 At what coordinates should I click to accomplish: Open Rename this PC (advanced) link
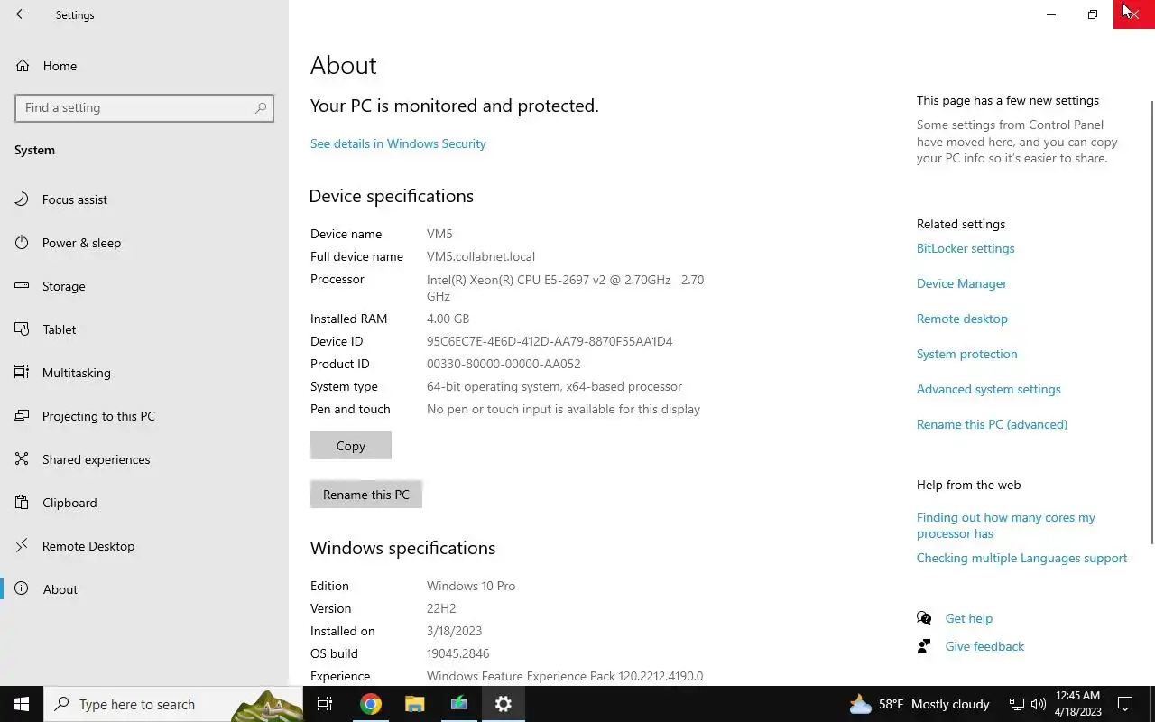tap(992, 424)
